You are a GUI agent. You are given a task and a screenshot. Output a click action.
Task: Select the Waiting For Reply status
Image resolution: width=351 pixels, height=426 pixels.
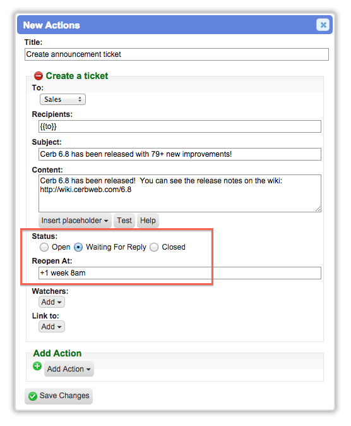(x=78, y=247)
